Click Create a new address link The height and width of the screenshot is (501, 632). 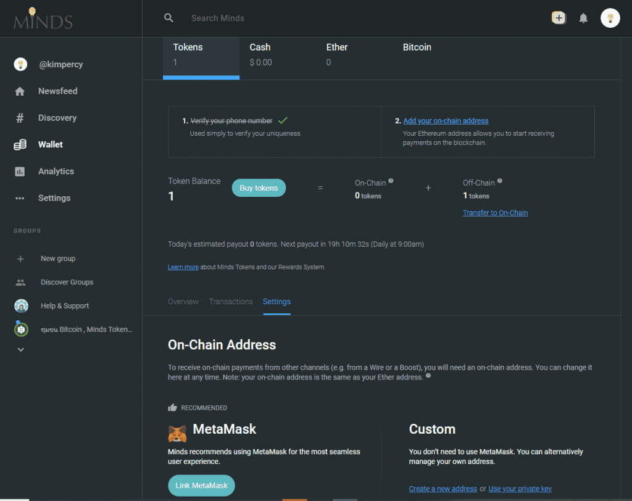point(443,489)
